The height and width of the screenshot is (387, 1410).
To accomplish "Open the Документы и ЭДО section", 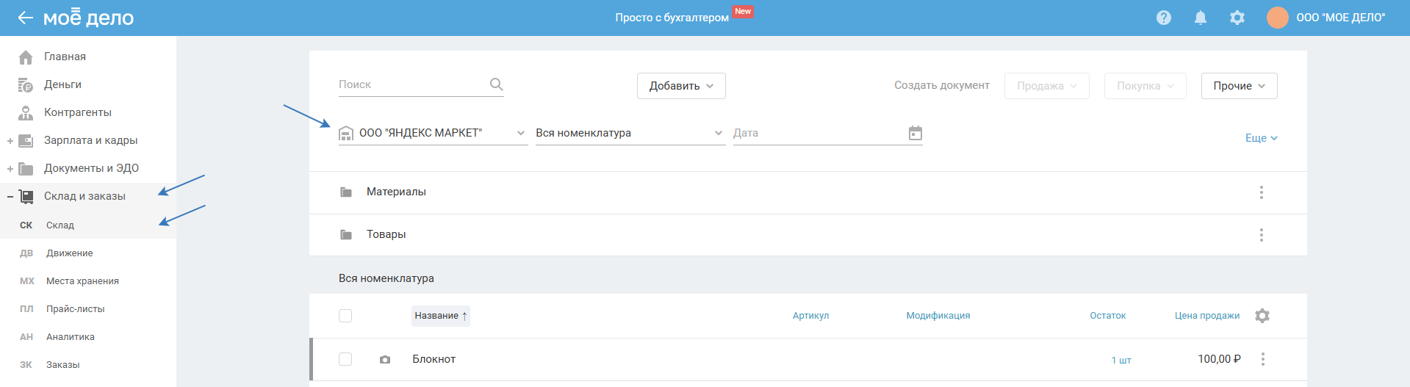I will [91, 168].
